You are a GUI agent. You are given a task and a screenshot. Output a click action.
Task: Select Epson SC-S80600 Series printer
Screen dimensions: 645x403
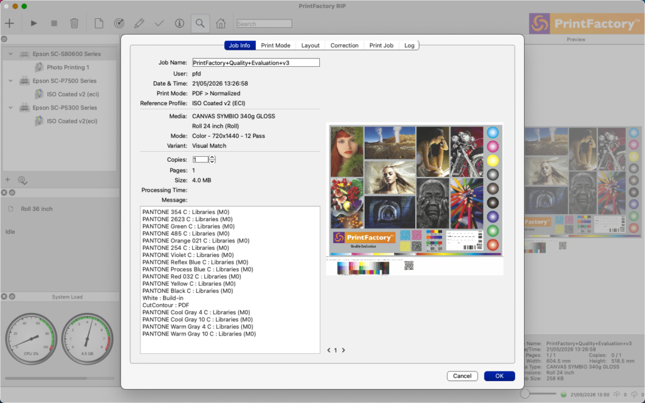click(x=67, y=54)
